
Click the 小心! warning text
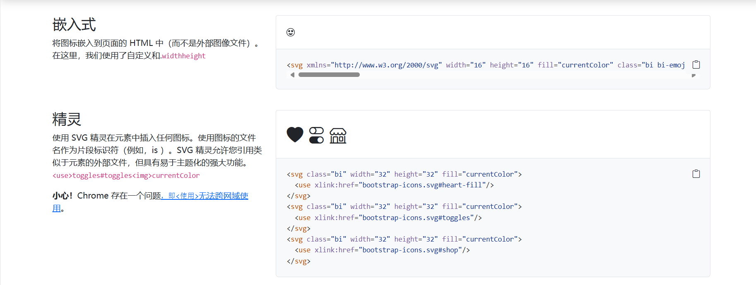click(x=63, y=196)
